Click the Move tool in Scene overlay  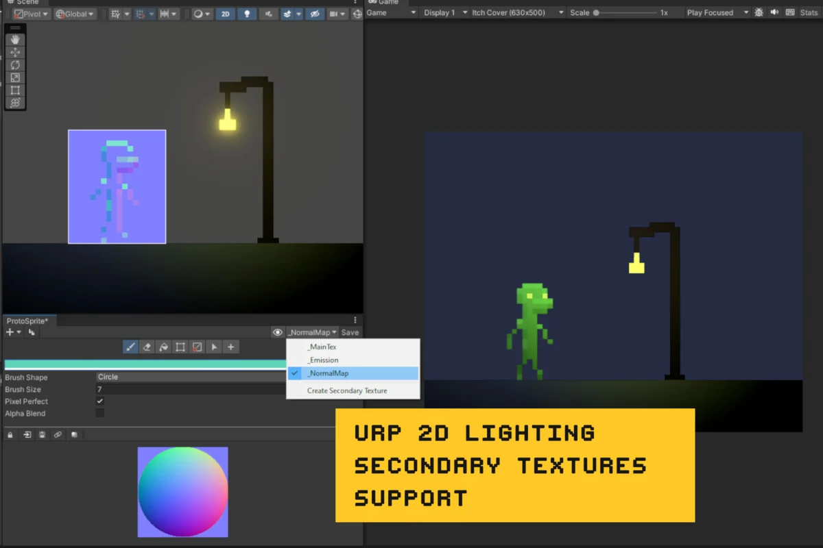pos(15,53)
